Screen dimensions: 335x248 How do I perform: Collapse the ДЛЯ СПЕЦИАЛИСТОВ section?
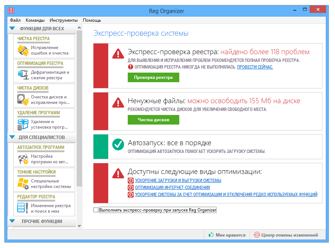(13, 137)
